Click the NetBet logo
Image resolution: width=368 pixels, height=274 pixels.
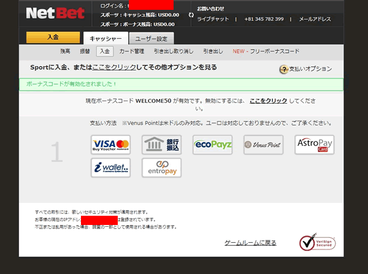point(55,13)
